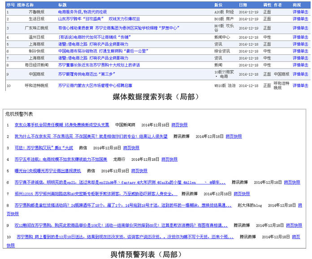Open warning item 可悲!苏宁易购又玩
Viewport: 312px width, 259px height.
pyautogui.click(x=44, y=148)
